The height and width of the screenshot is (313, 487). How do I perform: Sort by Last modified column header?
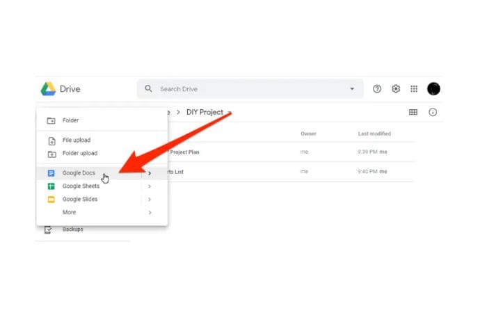pos(374,134)
